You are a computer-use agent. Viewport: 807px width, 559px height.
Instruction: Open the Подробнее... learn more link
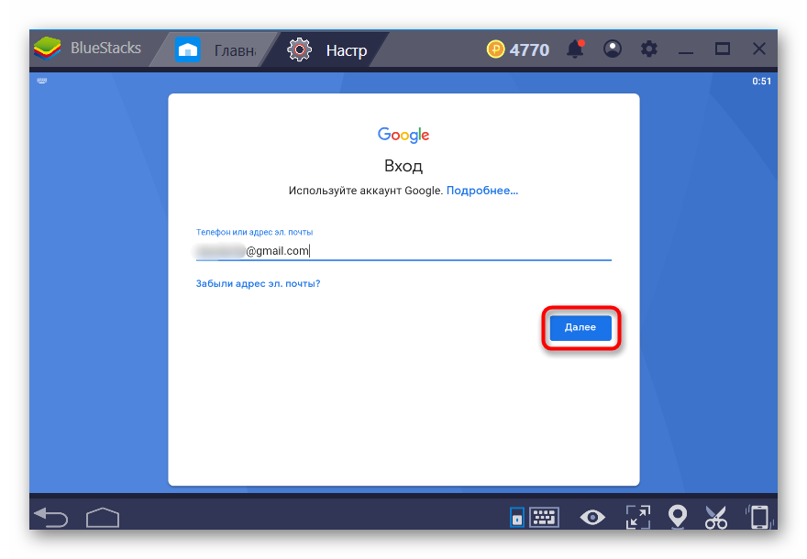[x=482, y=191]
